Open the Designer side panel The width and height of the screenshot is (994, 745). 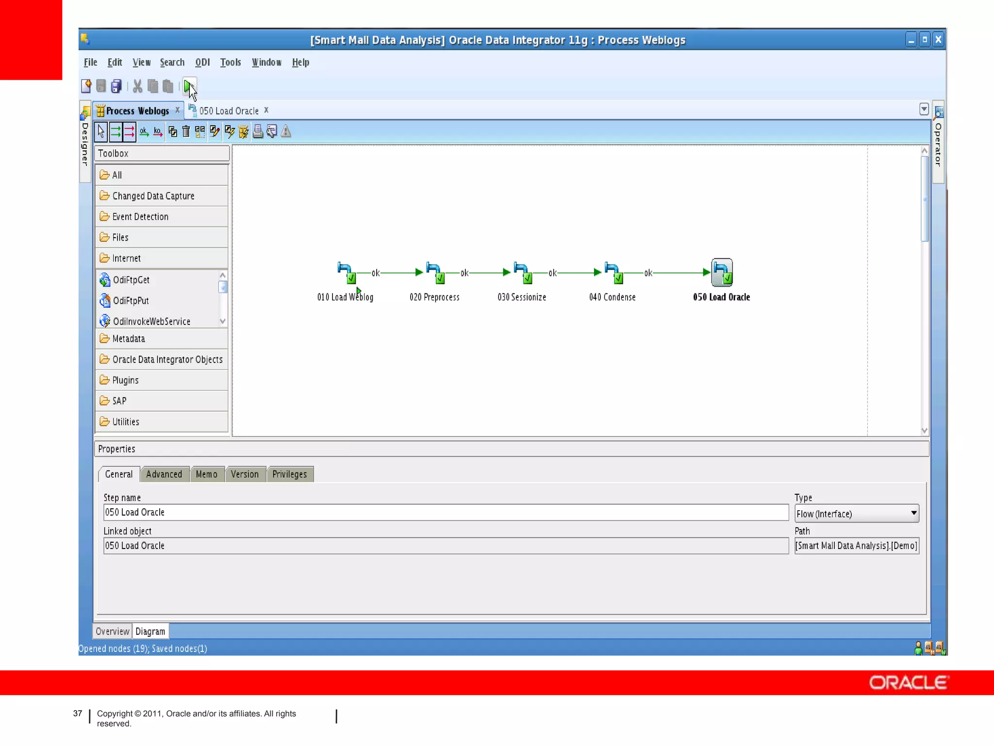pyautogui.click(x=85, y=142)
